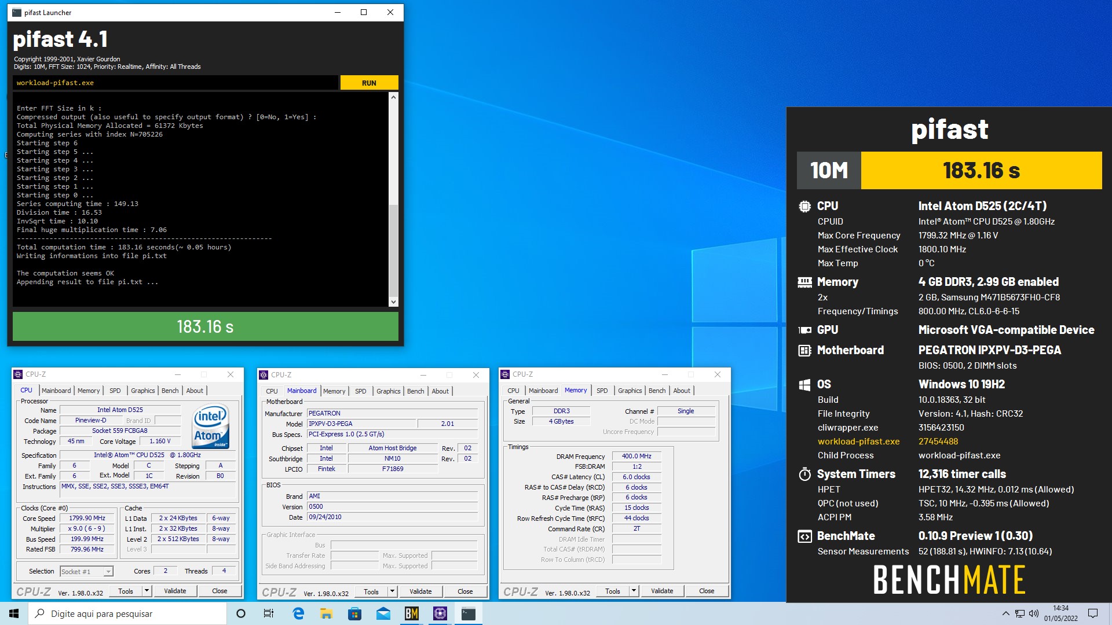Click the CPU chip icon in BenchMate panel
Image resolution: width=1112 pixels, height=625 pixels.
coord(804,206)
